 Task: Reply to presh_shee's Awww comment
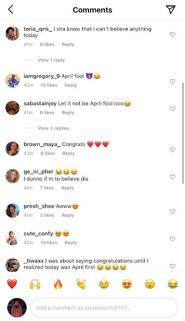pos(68,215)
